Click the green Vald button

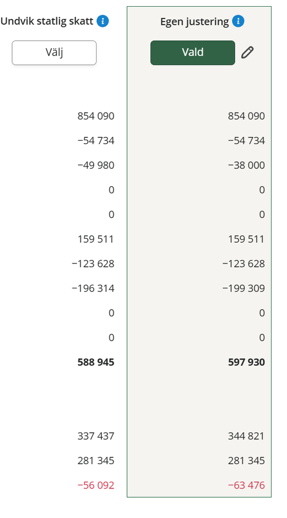tap(193, 53)
